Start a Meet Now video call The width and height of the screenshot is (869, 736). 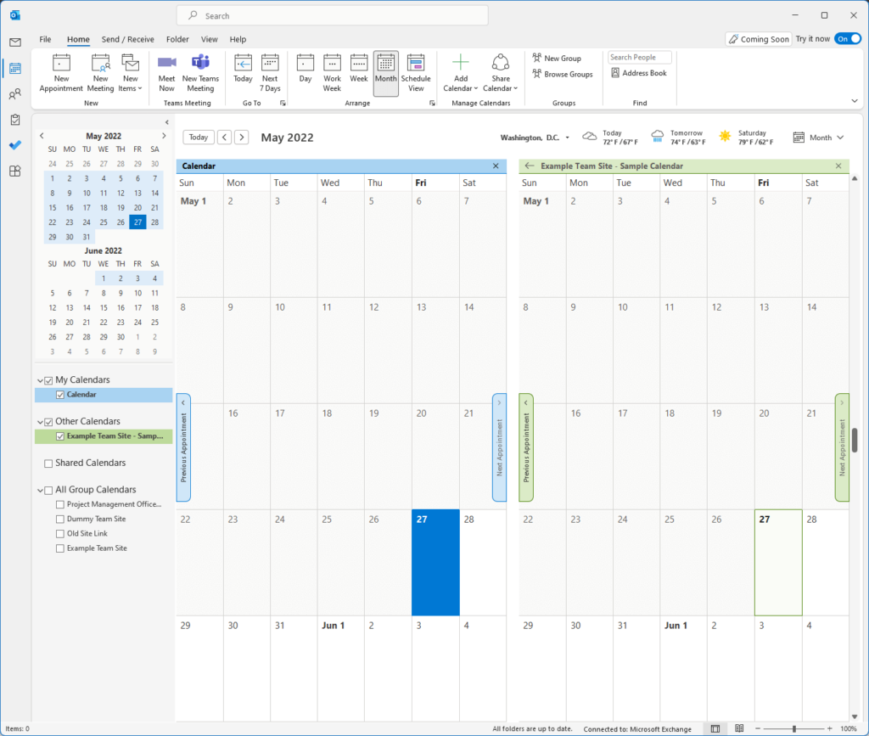click(x=166, y=73)
